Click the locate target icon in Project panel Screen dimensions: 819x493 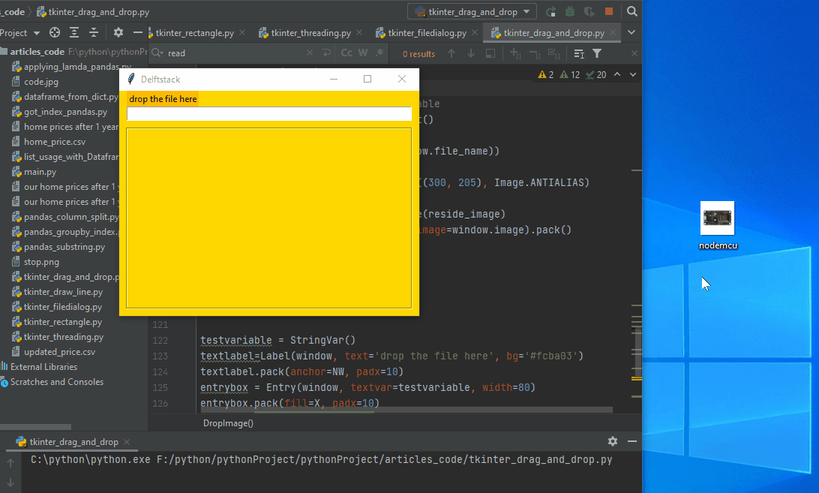point(55,32)
